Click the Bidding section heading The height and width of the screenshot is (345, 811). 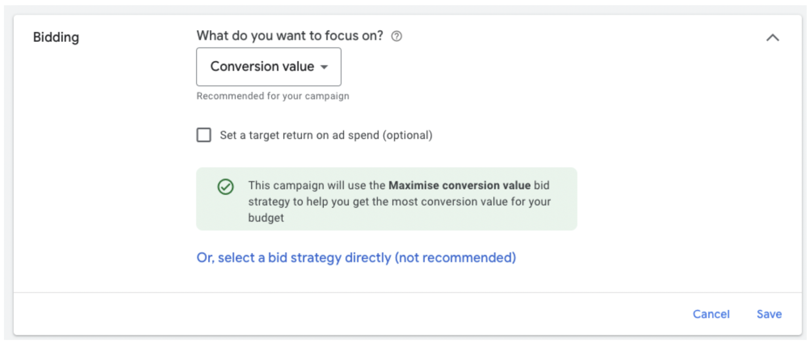coord(56,37)
